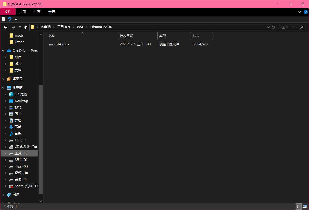The width and height of the screenshot is (309, 210).
Task: Click the folder icon at left of address bar
Action: click(32, 27)
